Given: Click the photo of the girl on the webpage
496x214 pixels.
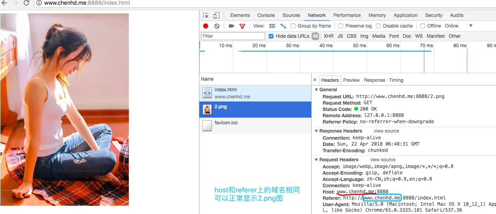Looking at the screenshot, I should [65, 109].
